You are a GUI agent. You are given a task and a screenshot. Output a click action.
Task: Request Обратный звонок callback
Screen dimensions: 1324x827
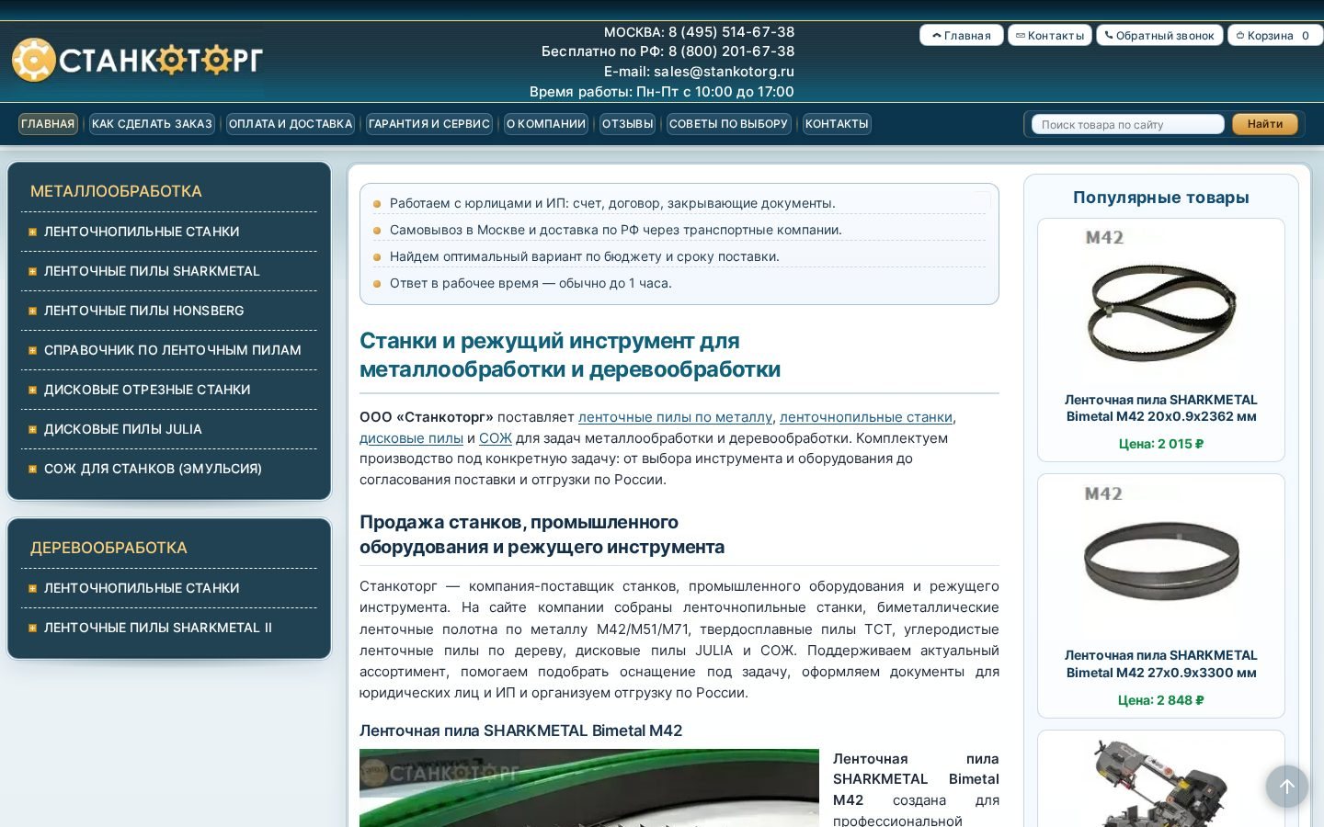point(1159,35)
